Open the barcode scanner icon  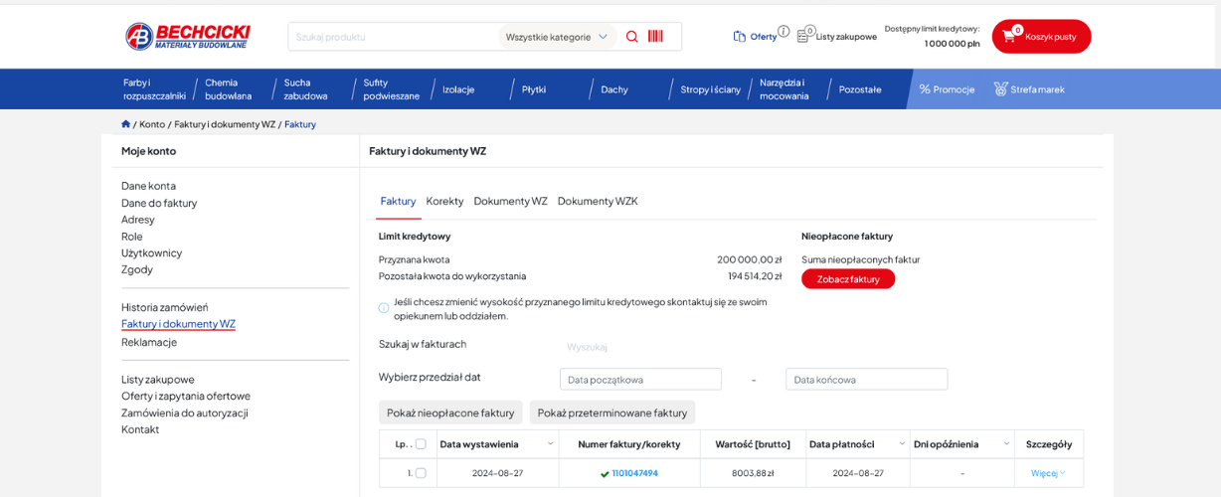click(655, 37)
